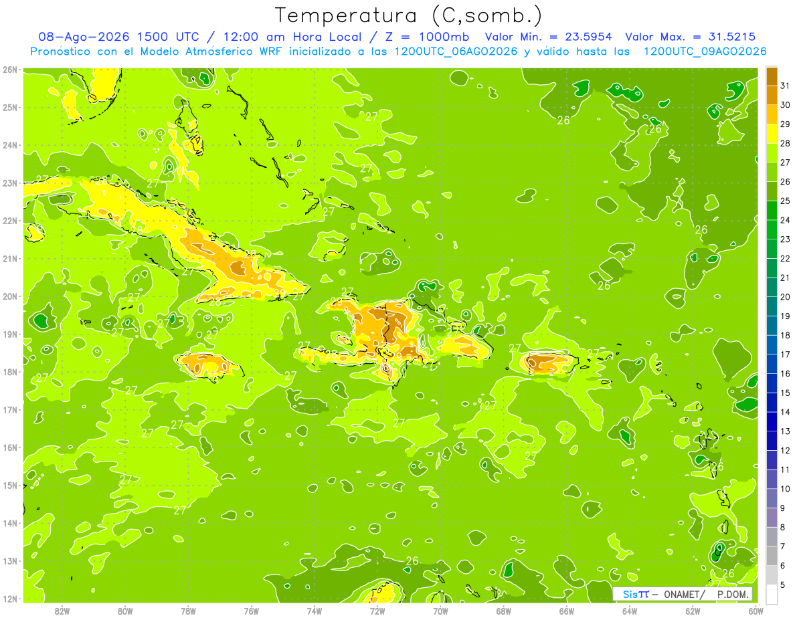
Task: Click the "Sisπ - ONAMET/ P.DOM." logo box
Action: click(x=683, y=594)
